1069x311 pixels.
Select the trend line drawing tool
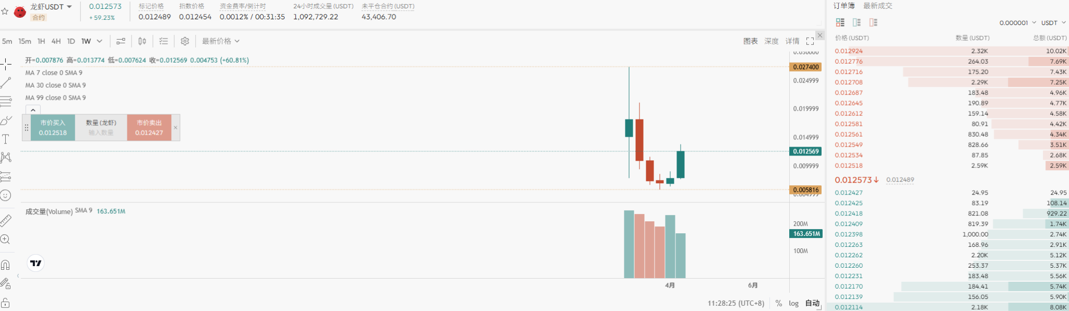coord(6,82)
